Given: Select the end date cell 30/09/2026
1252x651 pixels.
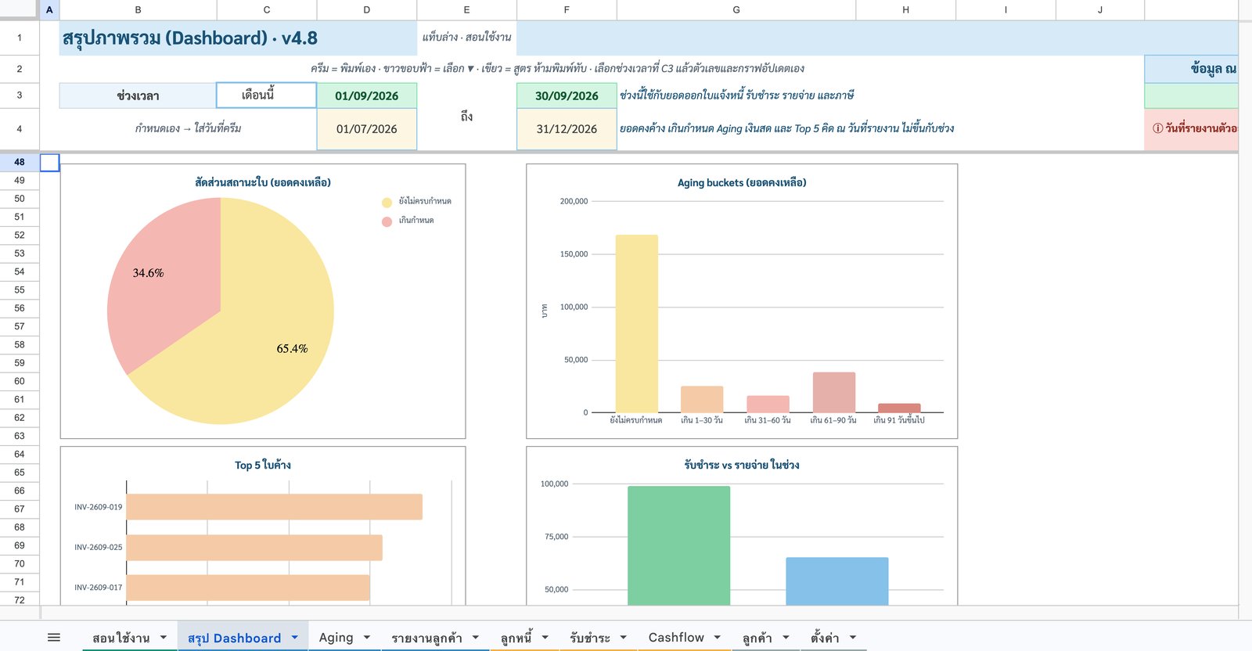Looking at the screenshot, I should point(567,95).
